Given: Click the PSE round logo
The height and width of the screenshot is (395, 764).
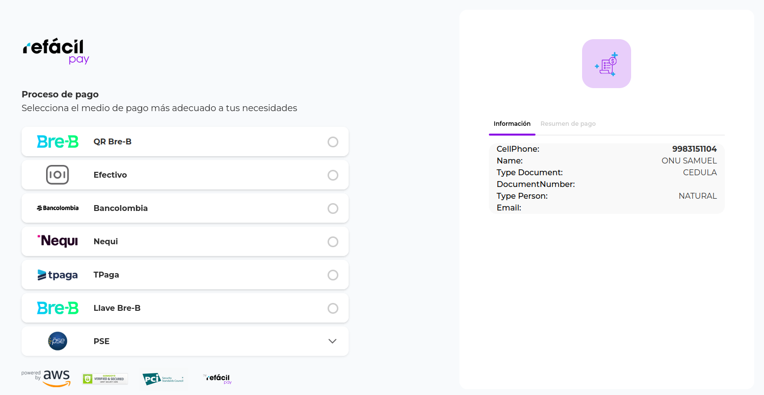Looking at the screenshot, I should click(x=57, y=341).
